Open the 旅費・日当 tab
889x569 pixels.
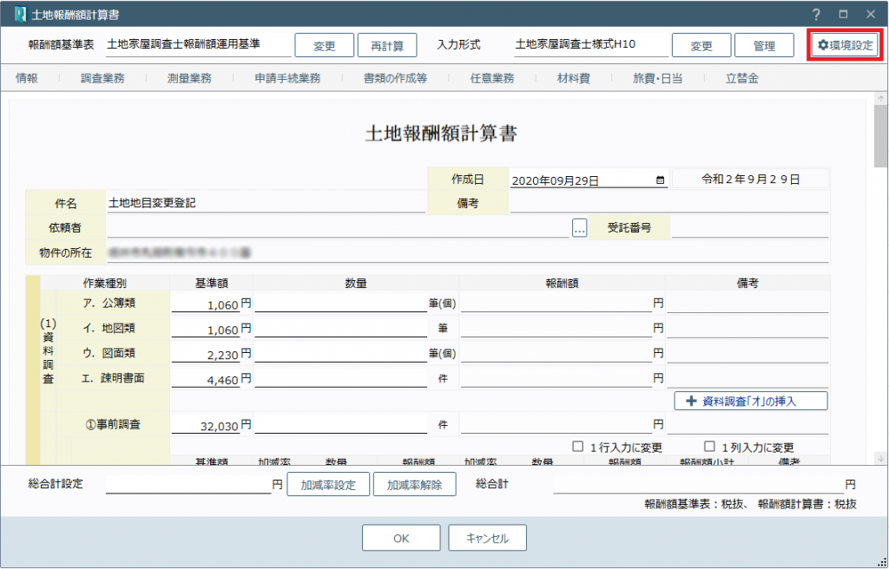[658, 78]
